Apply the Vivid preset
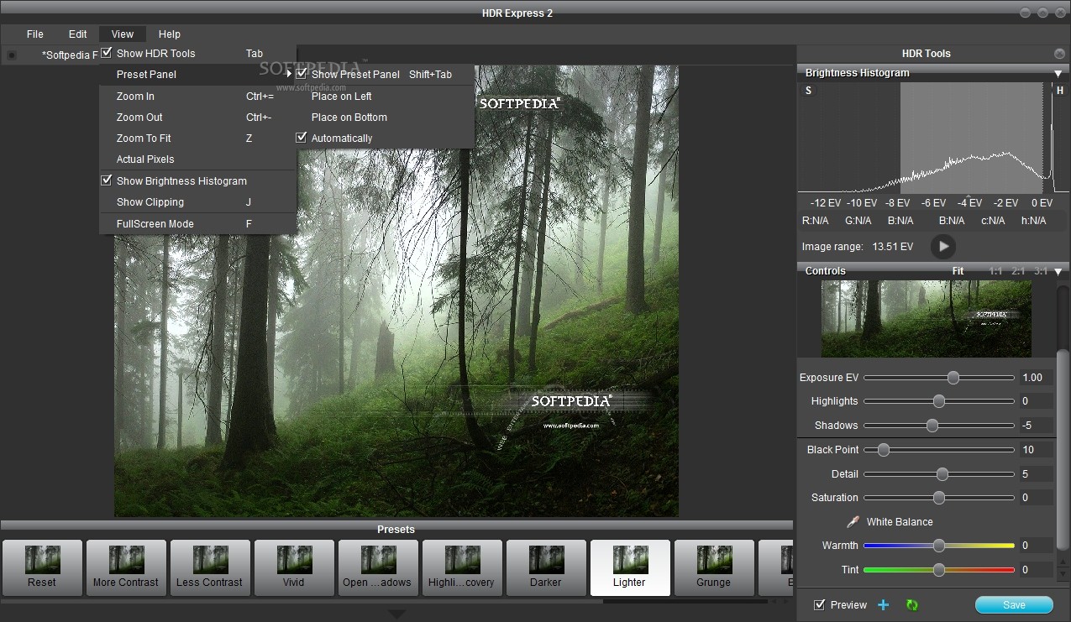1071x622 pixels. click(x=294, y=567)
